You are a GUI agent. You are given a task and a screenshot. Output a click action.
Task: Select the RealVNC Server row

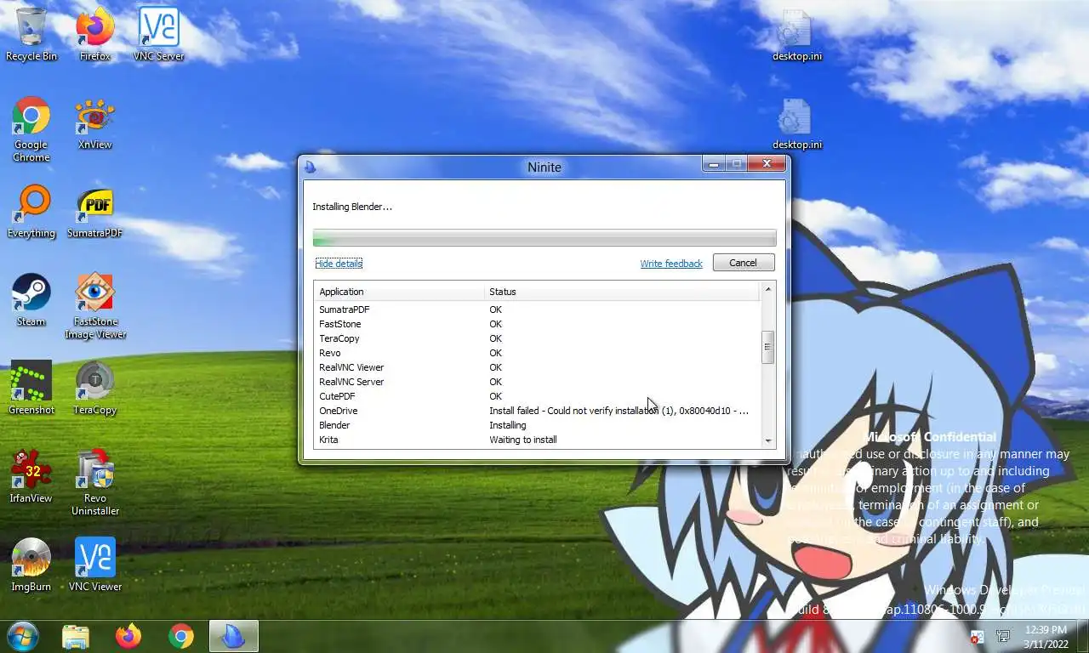point(536,382)
